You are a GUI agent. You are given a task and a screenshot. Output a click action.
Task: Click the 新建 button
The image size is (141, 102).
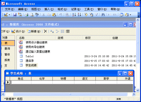pyautogui.click(x=34, y=31)
